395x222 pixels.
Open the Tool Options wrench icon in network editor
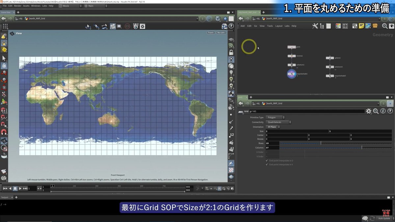point(315,26)
